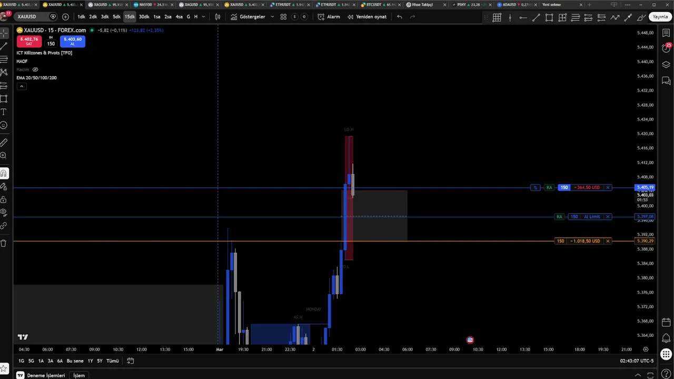674x379 pixels.
Task: Select the arrow tool in drawing toolbar
Action: pos(628,17)
